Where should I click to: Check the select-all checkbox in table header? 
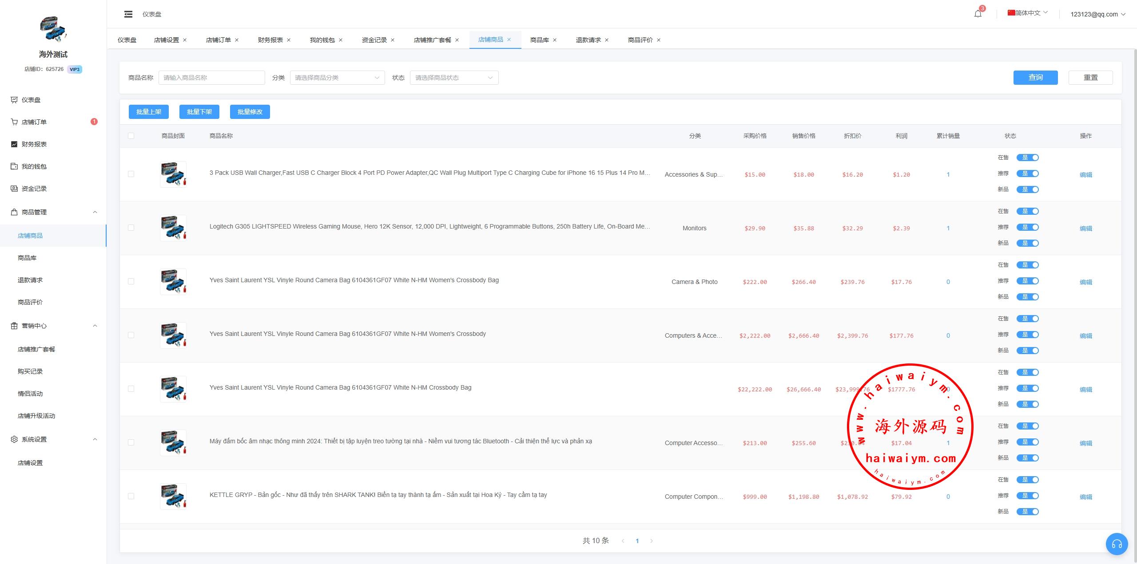(131, 136)
